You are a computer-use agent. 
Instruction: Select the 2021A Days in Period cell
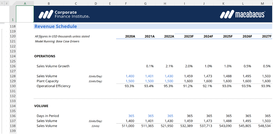coord(150,116)
